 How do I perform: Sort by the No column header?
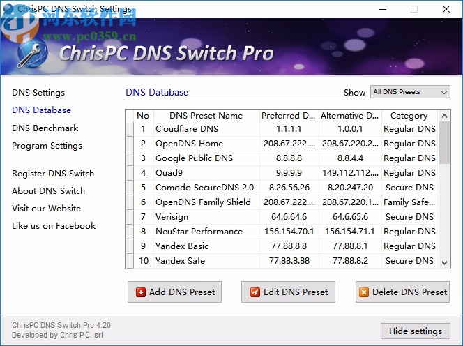[x=143, y=116]
